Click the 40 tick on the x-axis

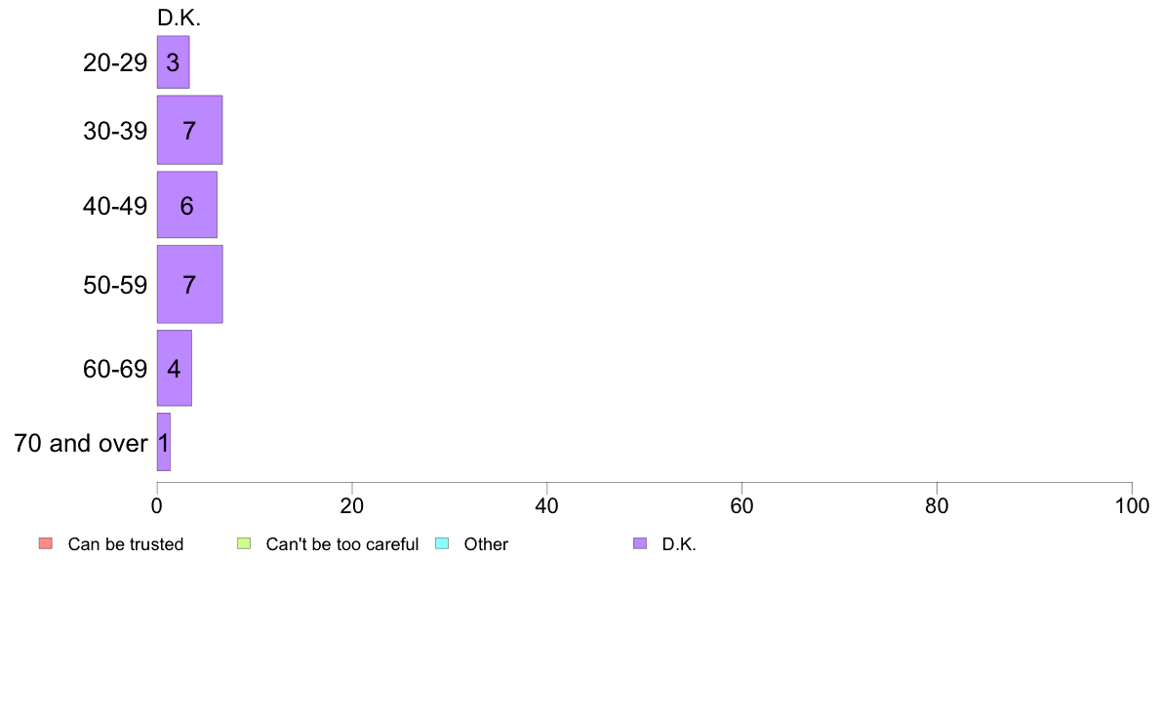pos(547,505)
